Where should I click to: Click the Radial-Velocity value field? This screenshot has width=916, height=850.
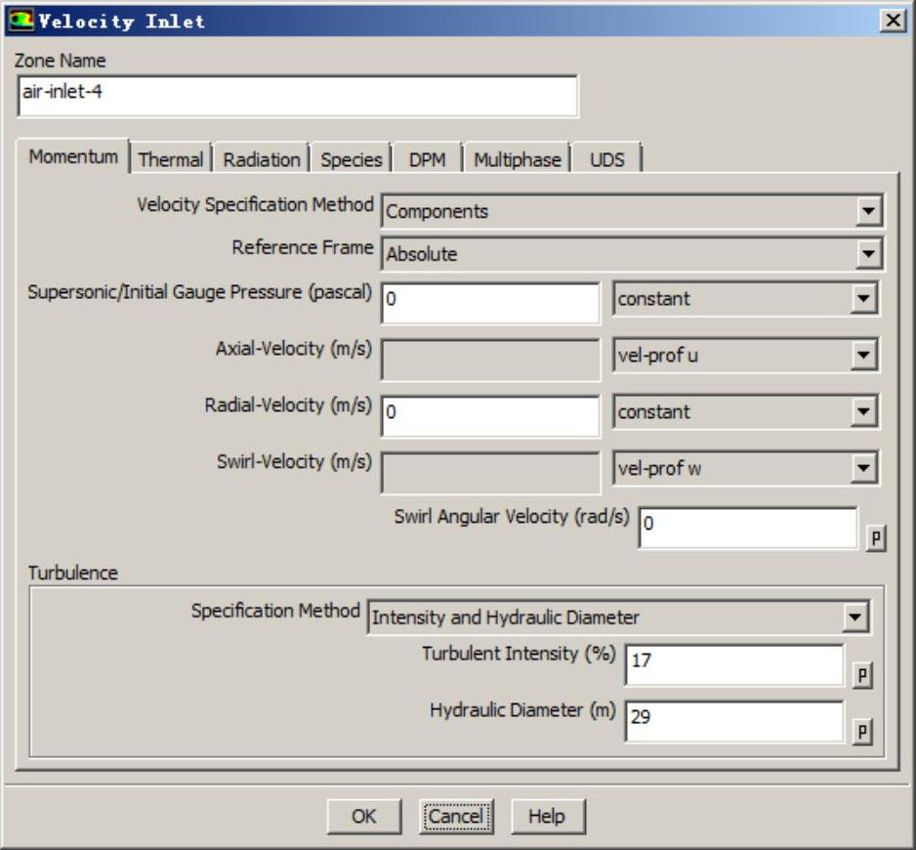[490, 414]
